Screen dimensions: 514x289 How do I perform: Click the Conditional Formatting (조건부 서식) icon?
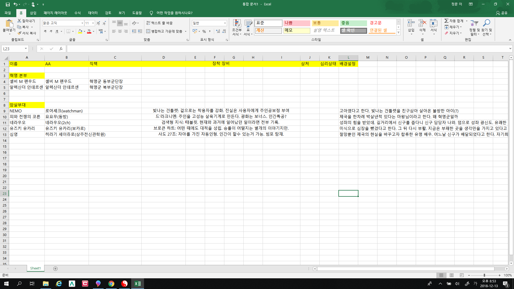pyautogui.click(x=237, y=24)
